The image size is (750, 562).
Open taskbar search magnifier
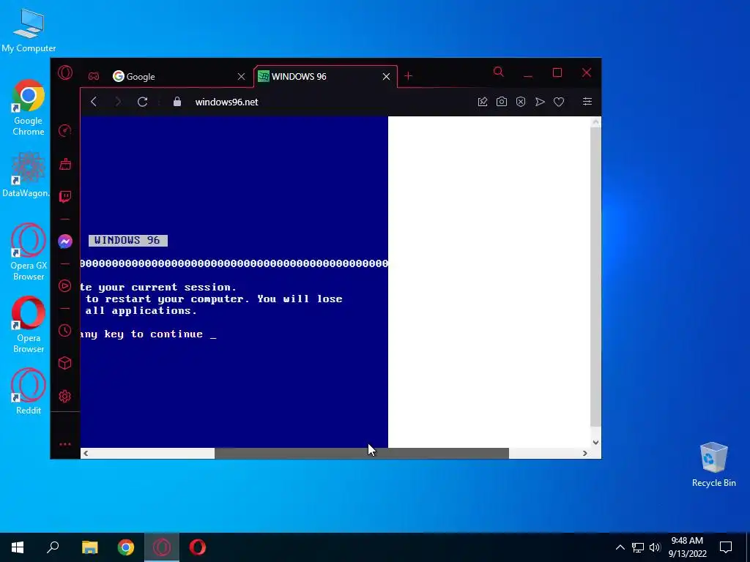pos(53,547)
